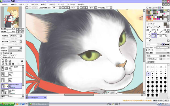Choose the pencil brush tool
Screen dimensions: 170x106
coord(149,31)
